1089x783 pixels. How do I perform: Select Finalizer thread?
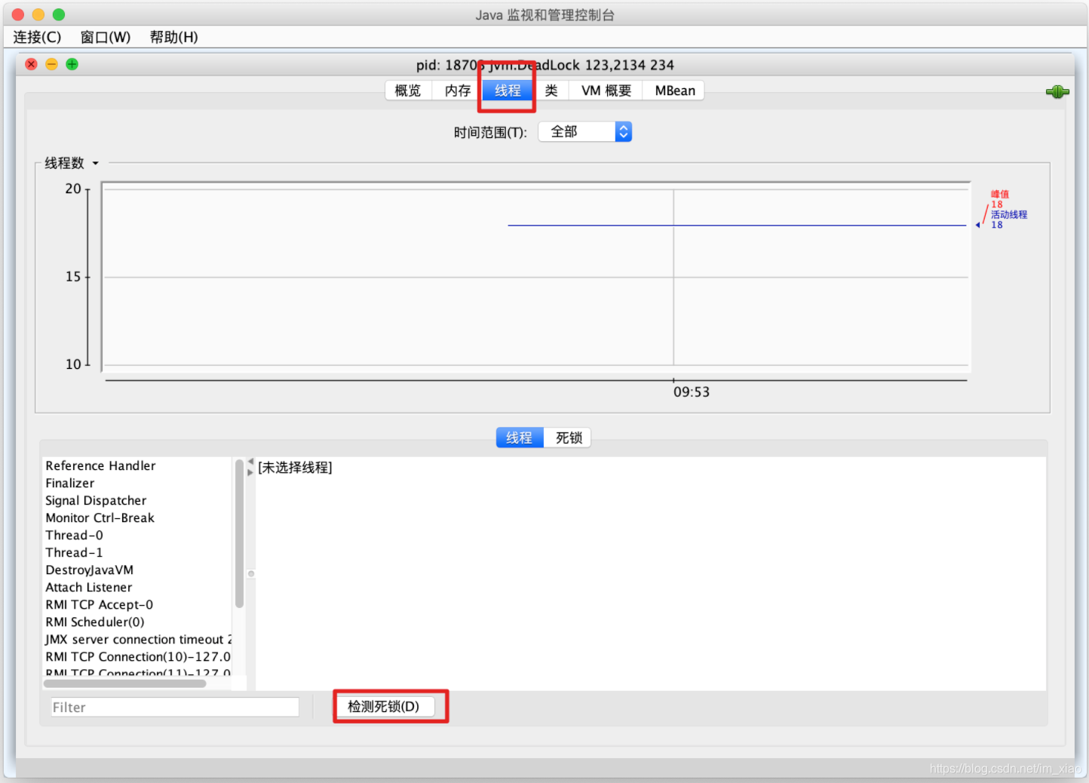point(137,483)
